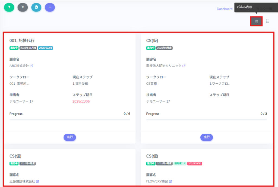Click the green filter icon button
The height and width of the screenshot is (187, 278).
(x=9, y=7)
